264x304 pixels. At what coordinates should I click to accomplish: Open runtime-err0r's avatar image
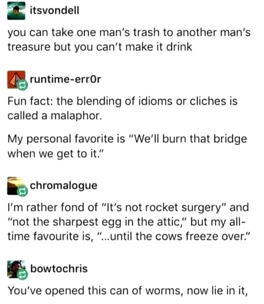[x=16, y=80]
